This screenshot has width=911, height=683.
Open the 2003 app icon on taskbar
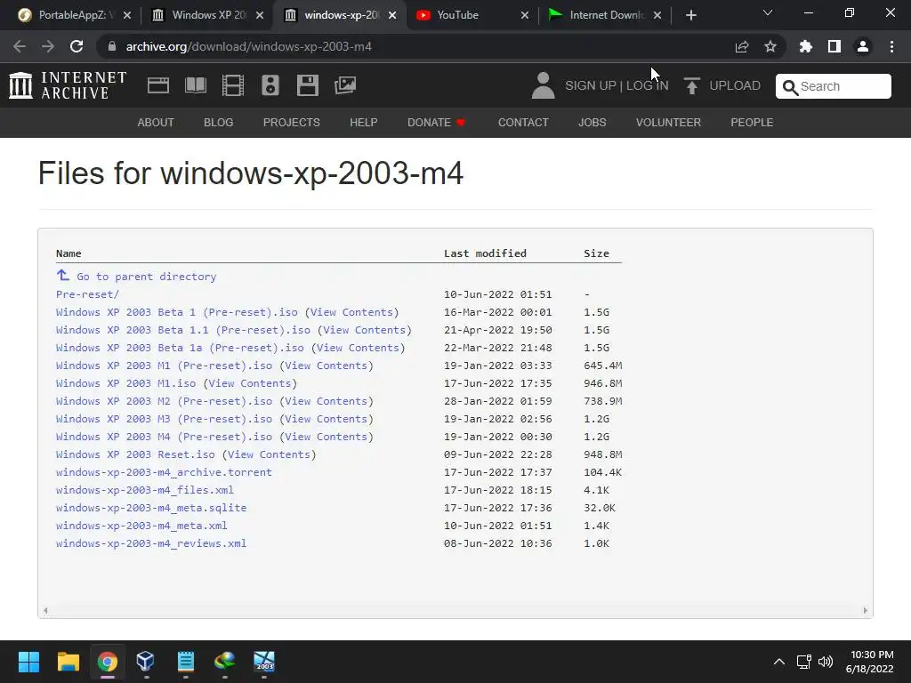(263, 662)
